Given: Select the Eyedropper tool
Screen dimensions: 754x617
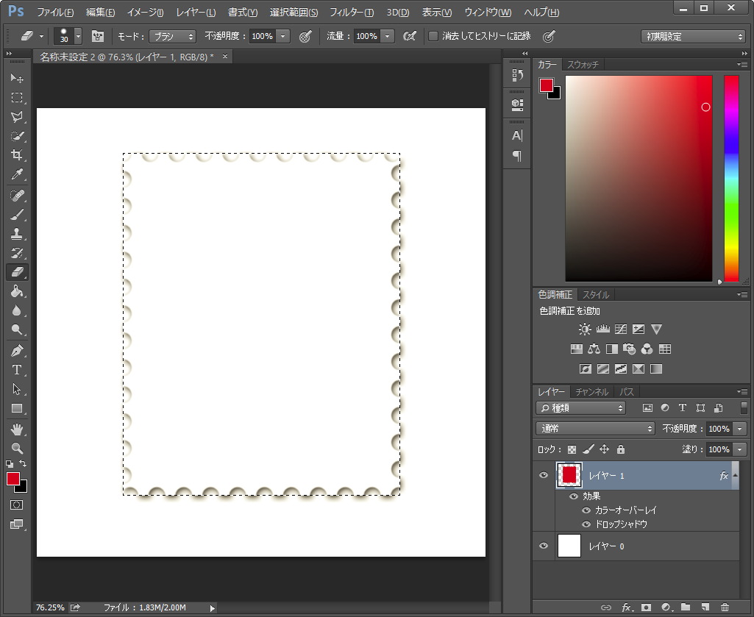Looking at the screenshot, I should (x=17, y=175).
